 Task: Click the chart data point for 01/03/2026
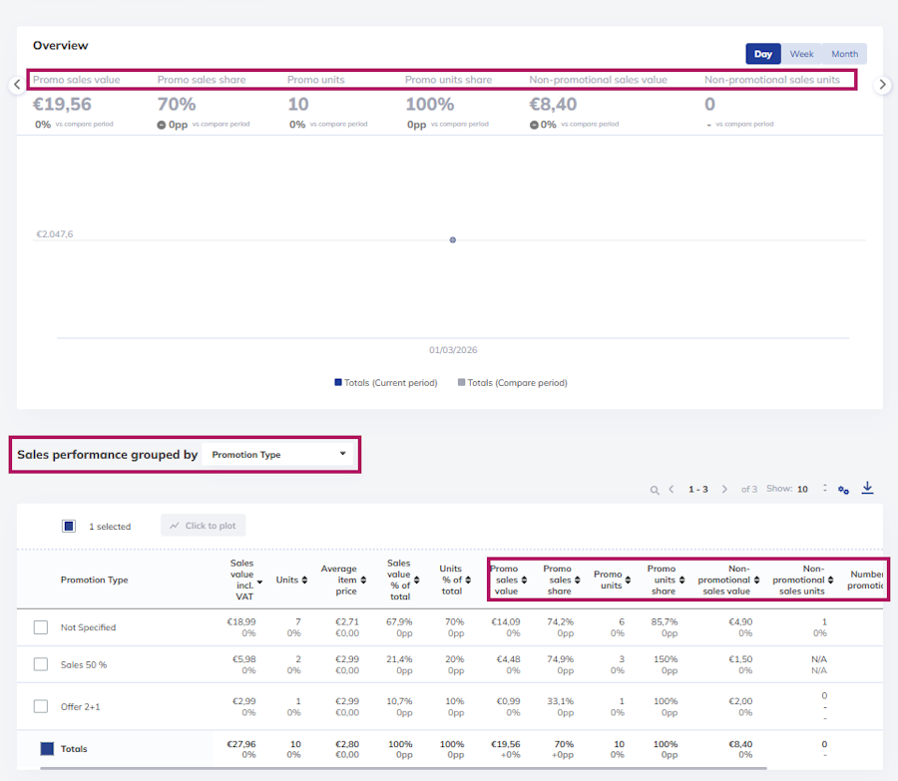452,240
